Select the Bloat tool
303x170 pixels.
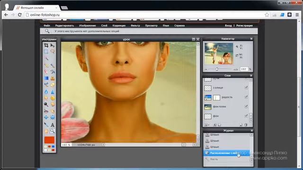coord(46,118)
